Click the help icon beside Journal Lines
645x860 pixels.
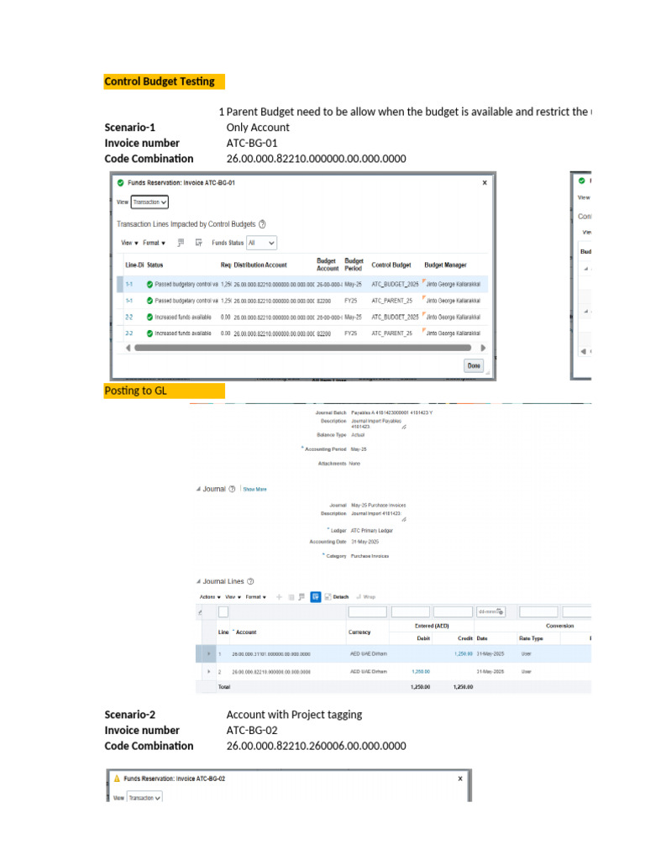click(x=250, y=581)
